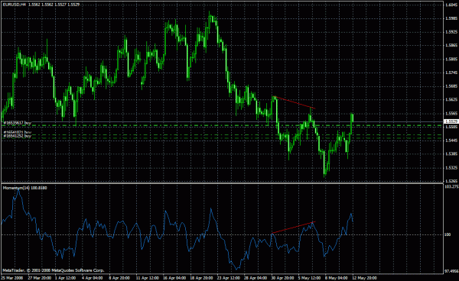
Task: Click the "#16541021 buy" order label
Action: 18,132
